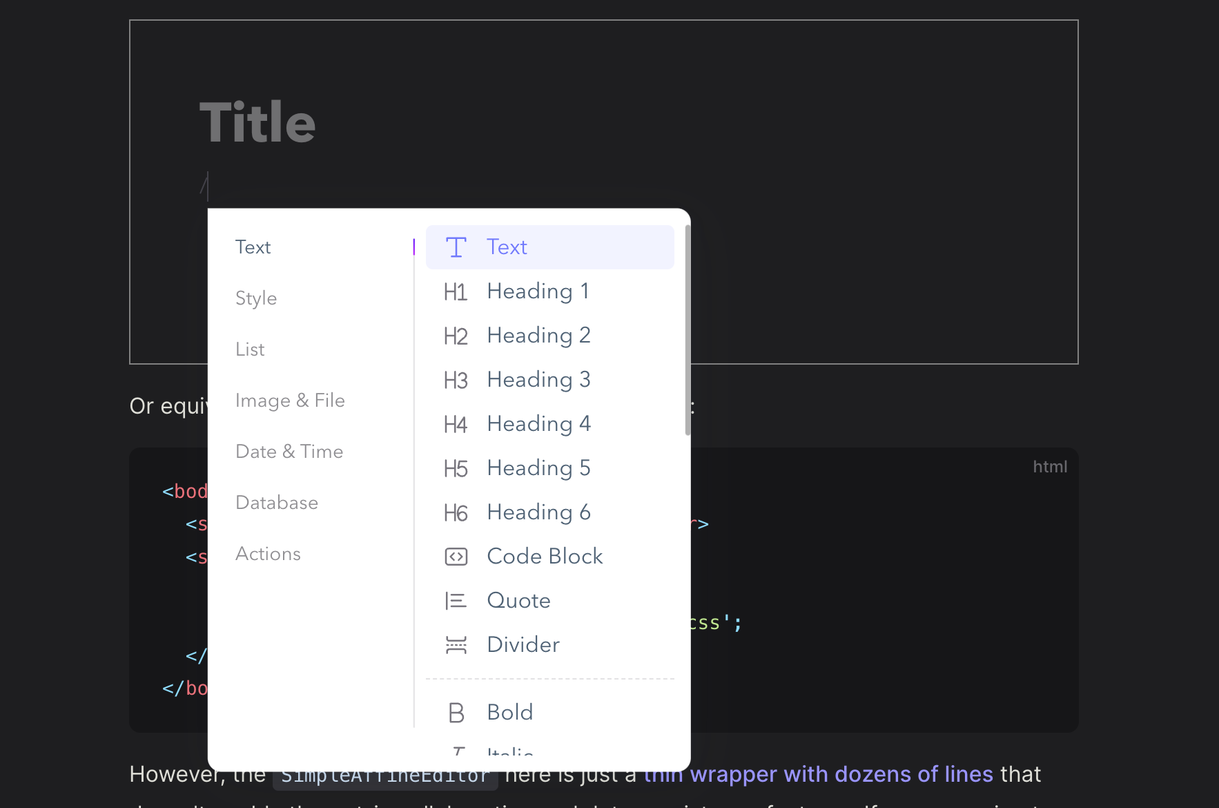Screen dimensions: 1219x808
Task: Select Heading 5 from the list
Action: pos(538,468)
